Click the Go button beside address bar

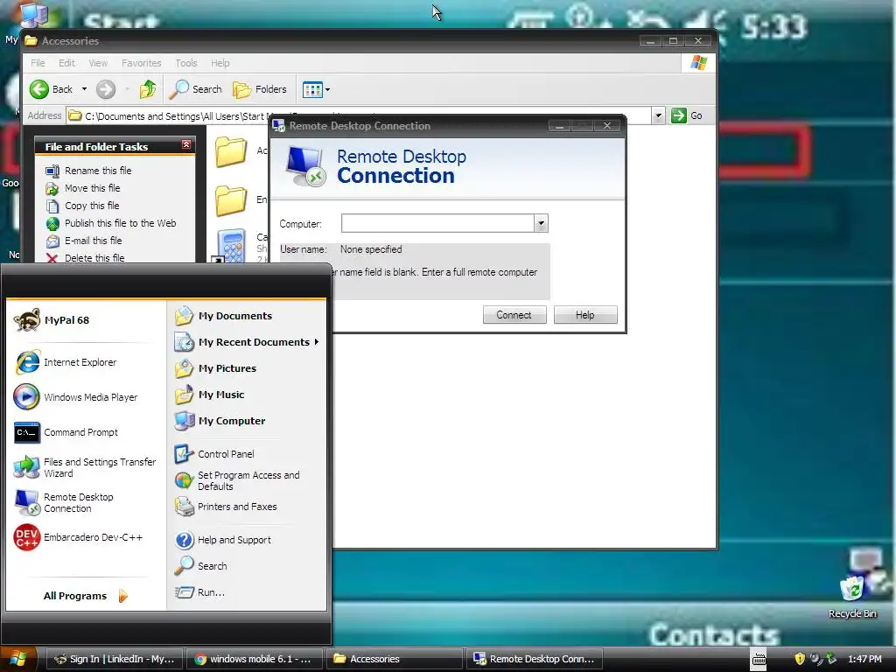coord(687,115)
